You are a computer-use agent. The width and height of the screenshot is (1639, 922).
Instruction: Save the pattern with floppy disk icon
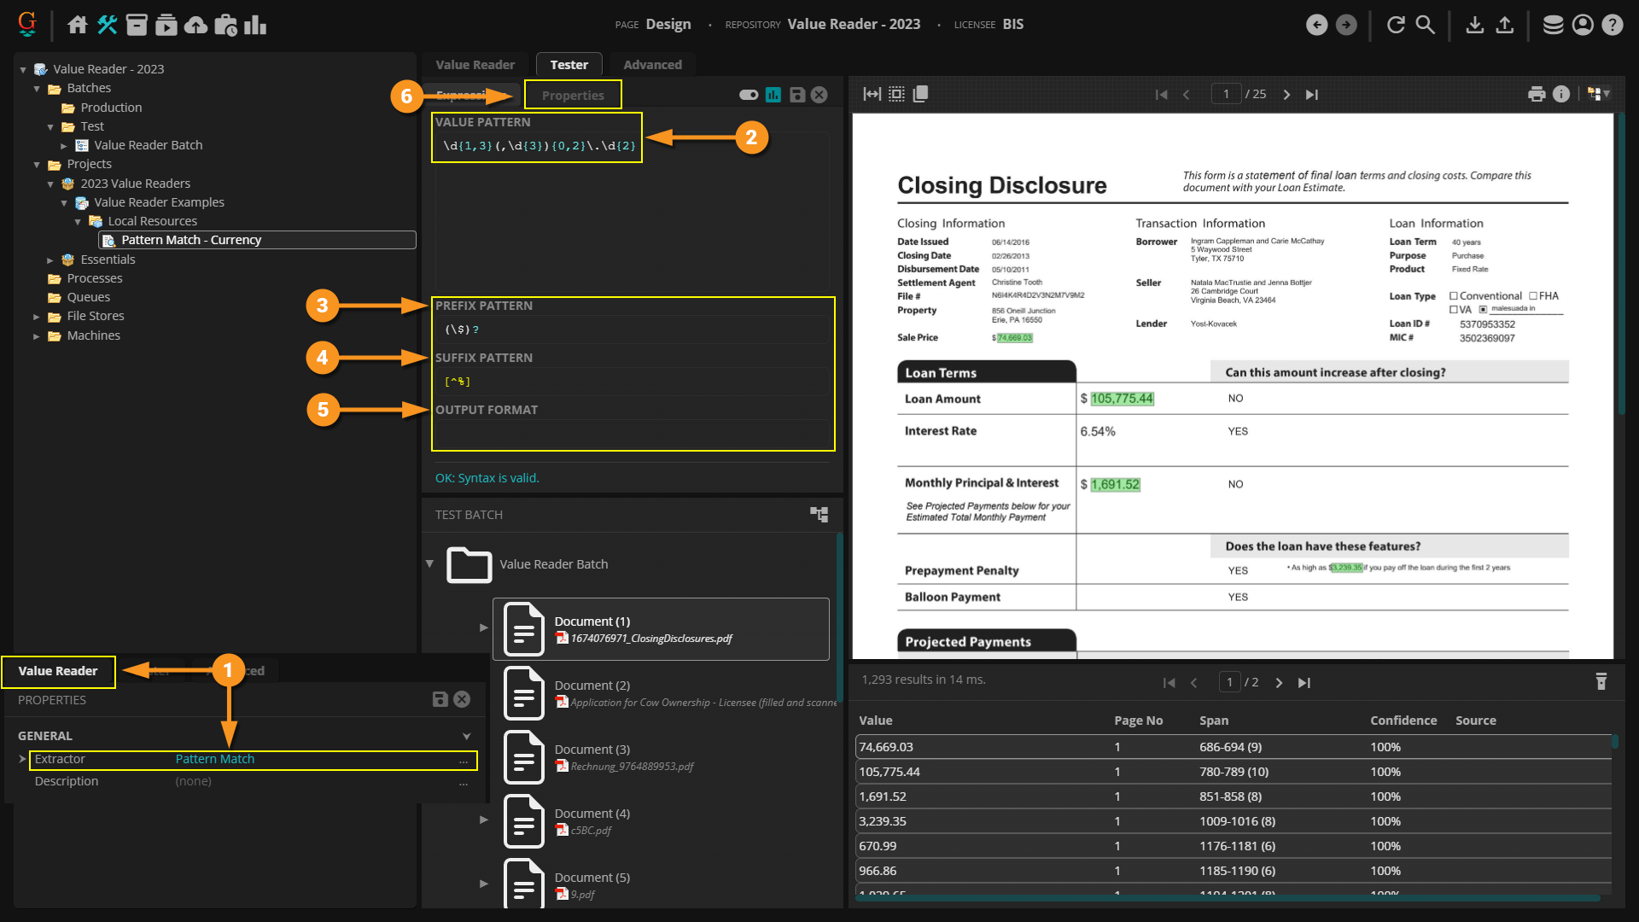[x=796, y=95]
